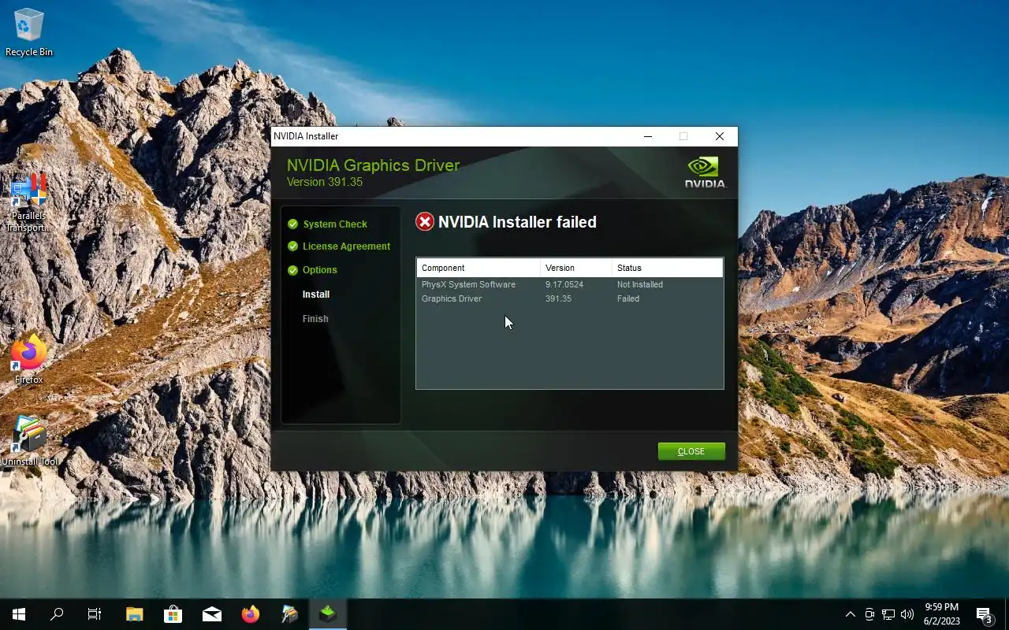Select the Finish step label
Image resolution: width=1009 pixels, height=630 pixels.
click(x=315, y=319)
